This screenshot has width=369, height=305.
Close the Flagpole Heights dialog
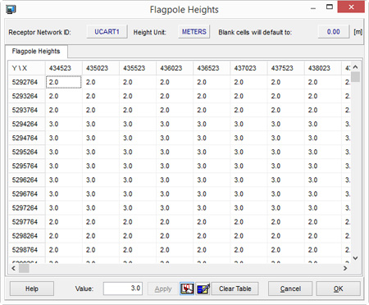point(351,7)
